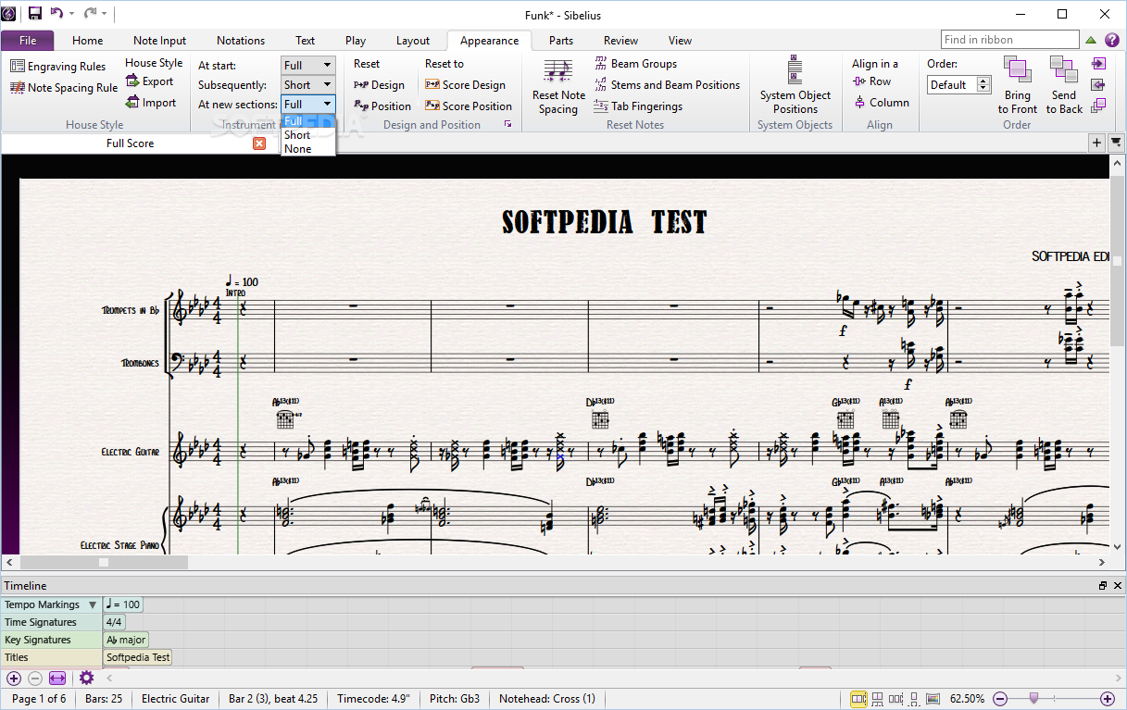
Task: Click Reset to Score Design
Action: click(x=465, y=85)
